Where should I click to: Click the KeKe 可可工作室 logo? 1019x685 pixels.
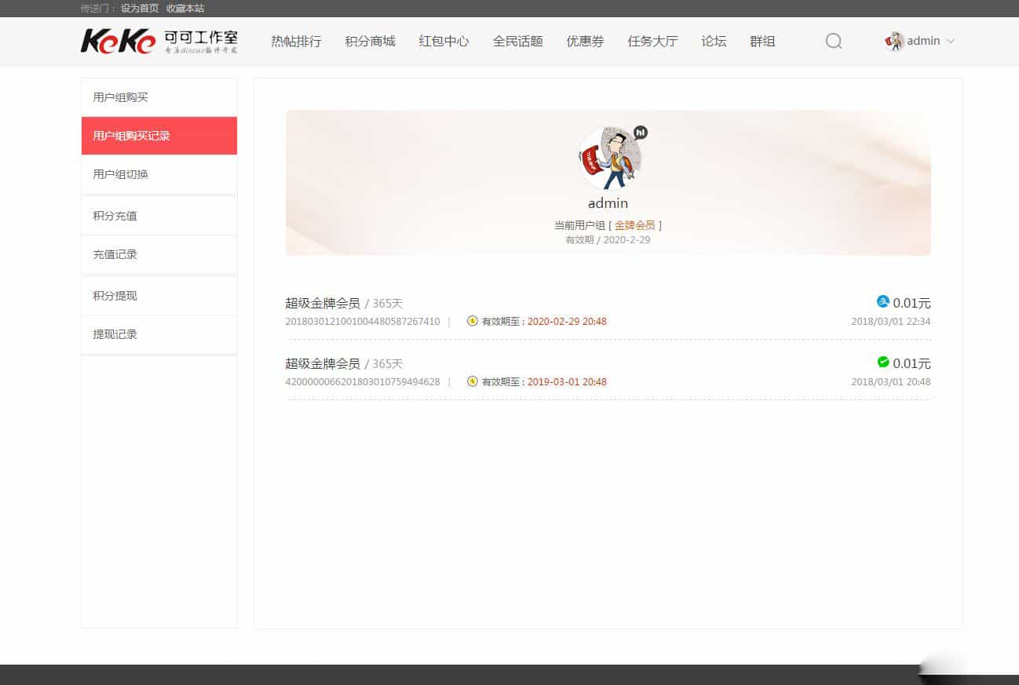tap(159, 41)
